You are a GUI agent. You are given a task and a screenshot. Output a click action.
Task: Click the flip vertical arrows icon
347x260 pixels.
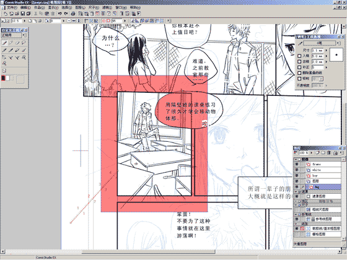click(79, 21)
